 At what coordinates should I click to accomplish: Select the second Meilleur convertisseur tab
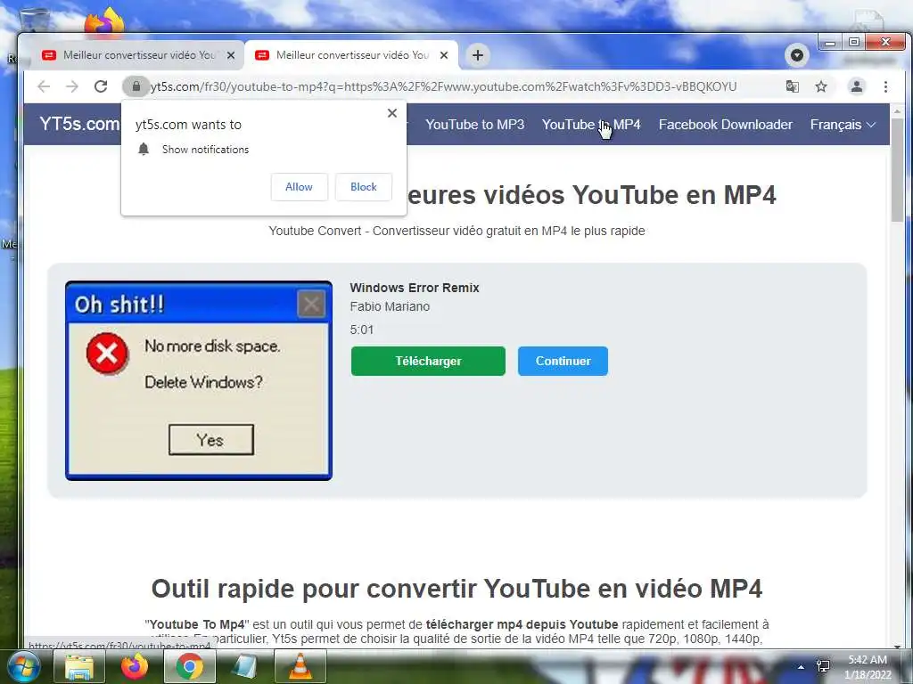[351, 55]
